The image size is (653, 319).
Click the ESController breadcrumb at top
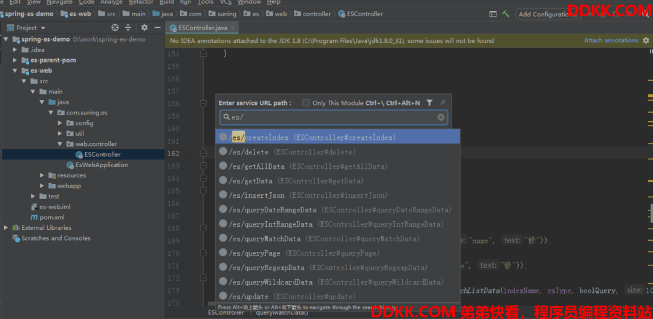pyautogui.click(x=360, y=14)
